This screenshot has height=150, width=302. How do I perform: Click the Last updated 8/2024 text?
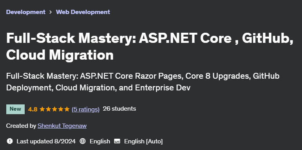pos(46,141)
